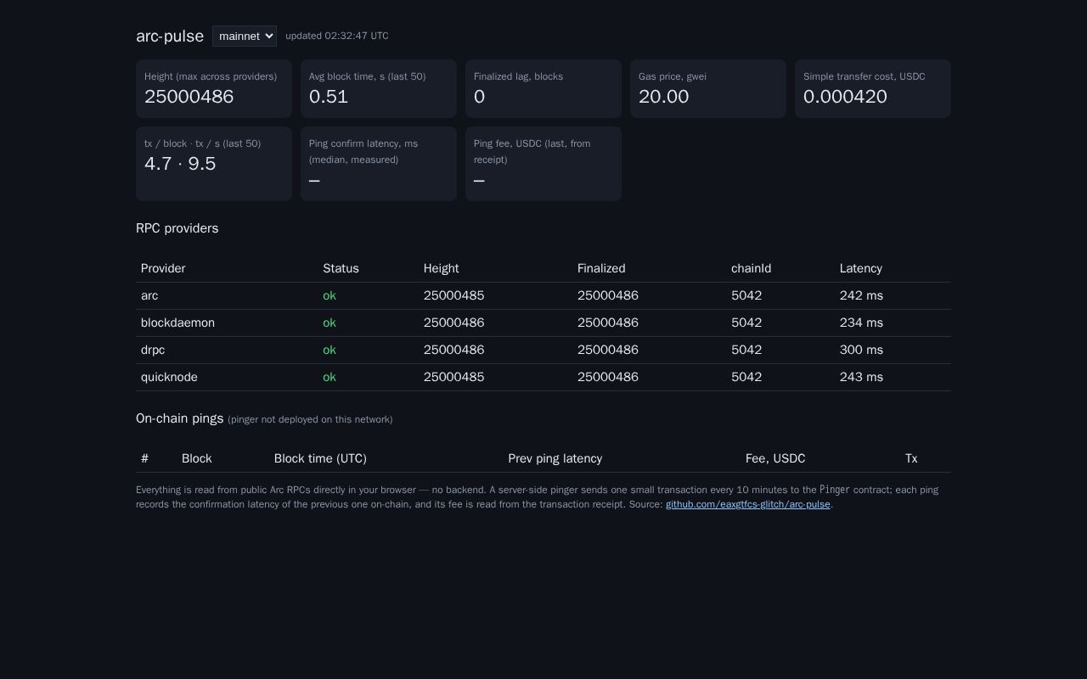Click the 300 ms latency cell
1087x679 pixels.
click(861, 350)
